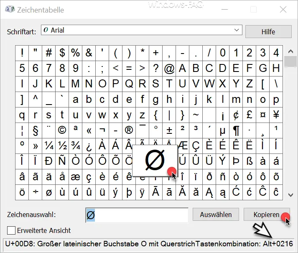Open the Schriftart font dropdown
298x253 pixels.
point(142,30)
